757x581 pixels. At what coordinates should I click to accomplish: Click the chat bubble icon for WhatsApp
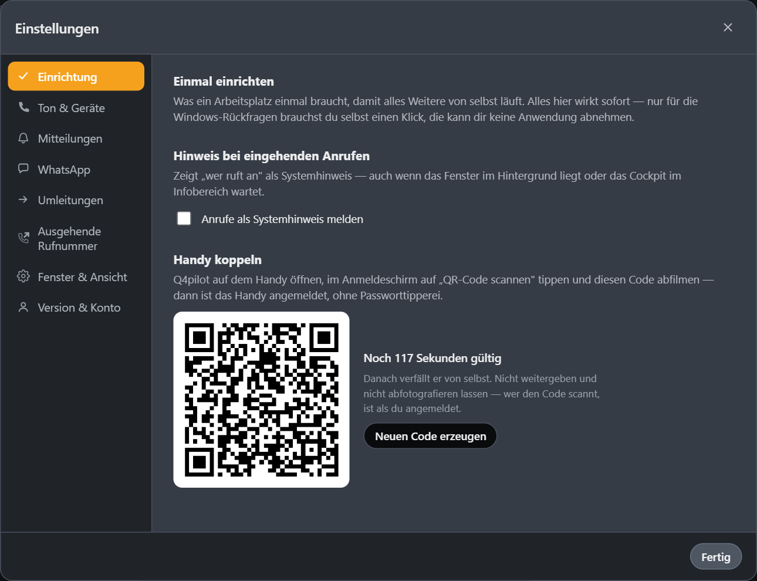point(23,169)
